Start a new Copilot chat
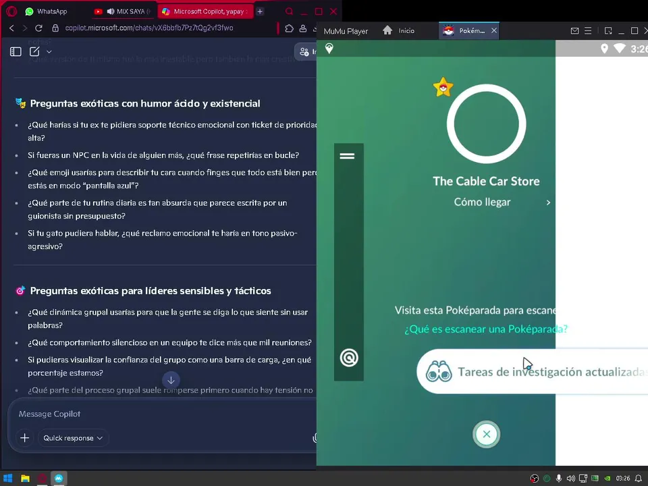648x486 pixels. click(34, 52)
